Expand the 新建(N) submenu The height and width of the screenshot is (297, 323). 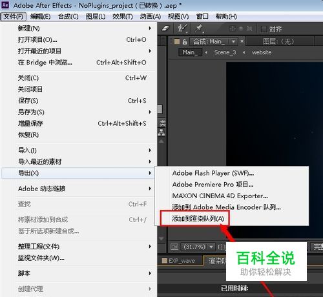pos(86,28)
